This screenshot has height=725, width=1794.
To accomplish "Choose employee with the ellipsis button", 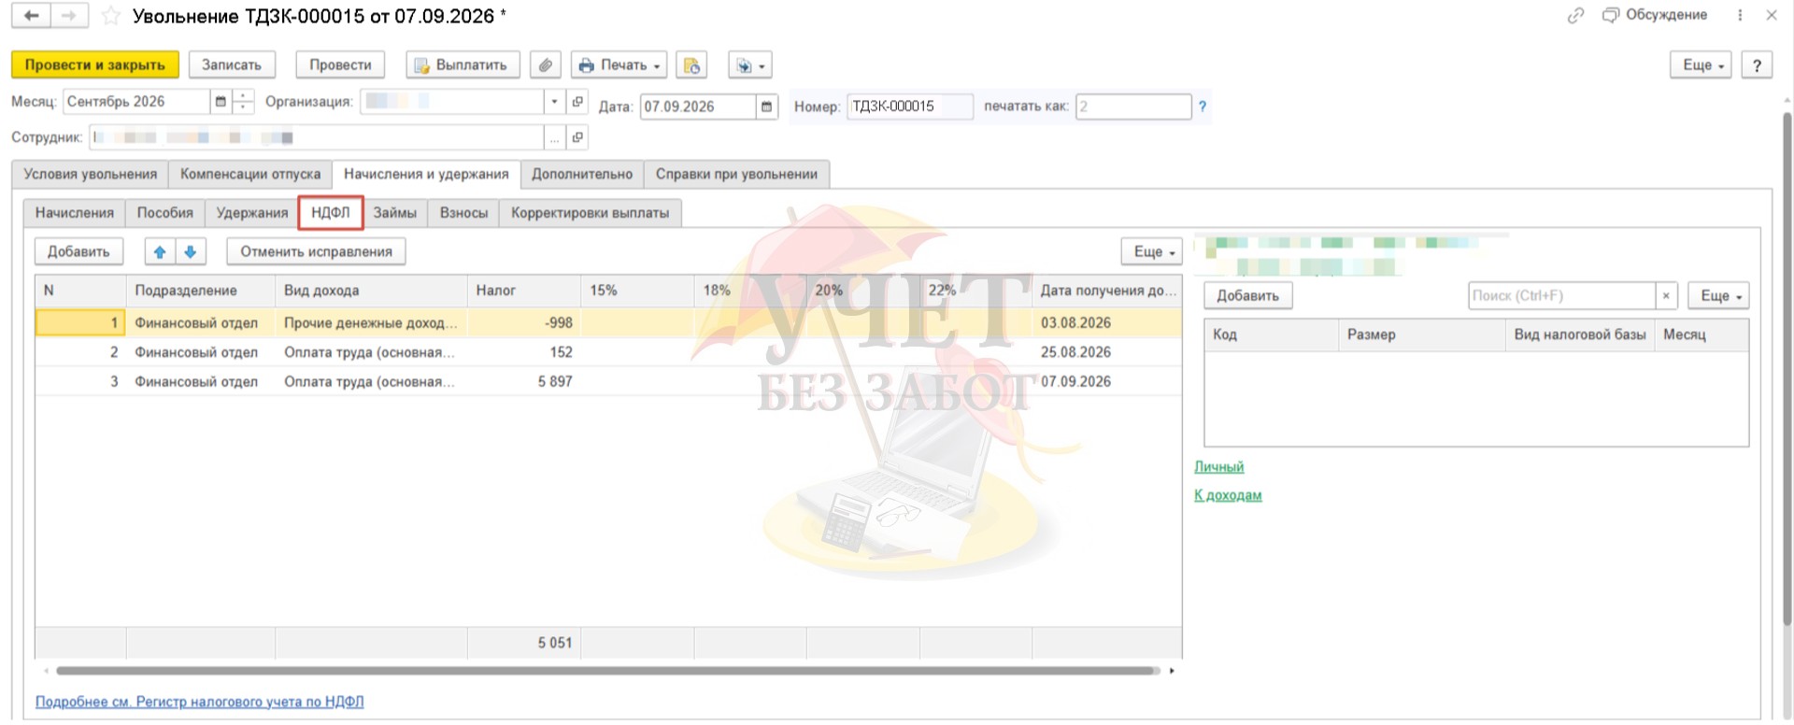I will 554,137.
